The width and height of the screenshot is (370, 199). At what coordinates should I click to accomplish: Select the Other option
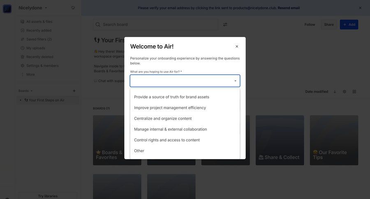point(139,151)
